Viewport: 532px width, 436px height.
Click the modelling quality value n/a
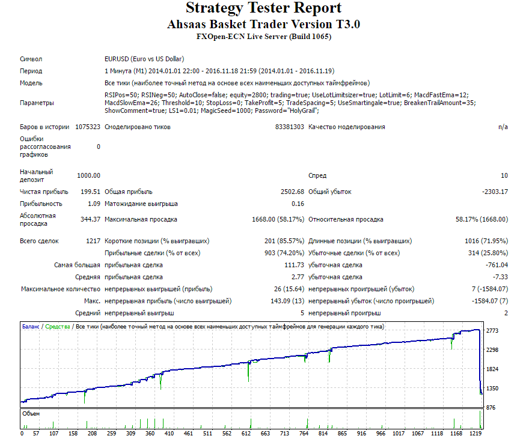coord(503,127)
